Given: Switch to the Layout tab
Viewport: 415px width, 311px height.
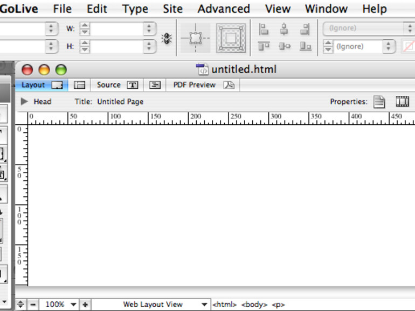Looking at the screenshot, I should point(41,85).
